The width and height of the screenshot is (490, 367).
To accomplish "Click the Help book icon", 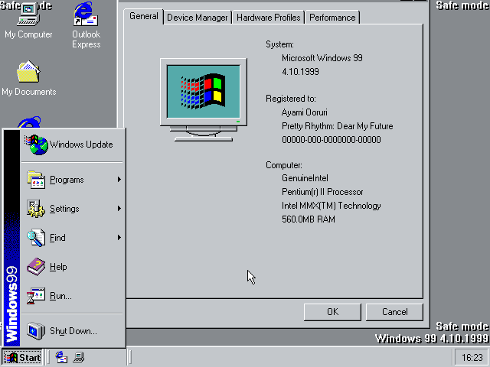I will point(36,267).
